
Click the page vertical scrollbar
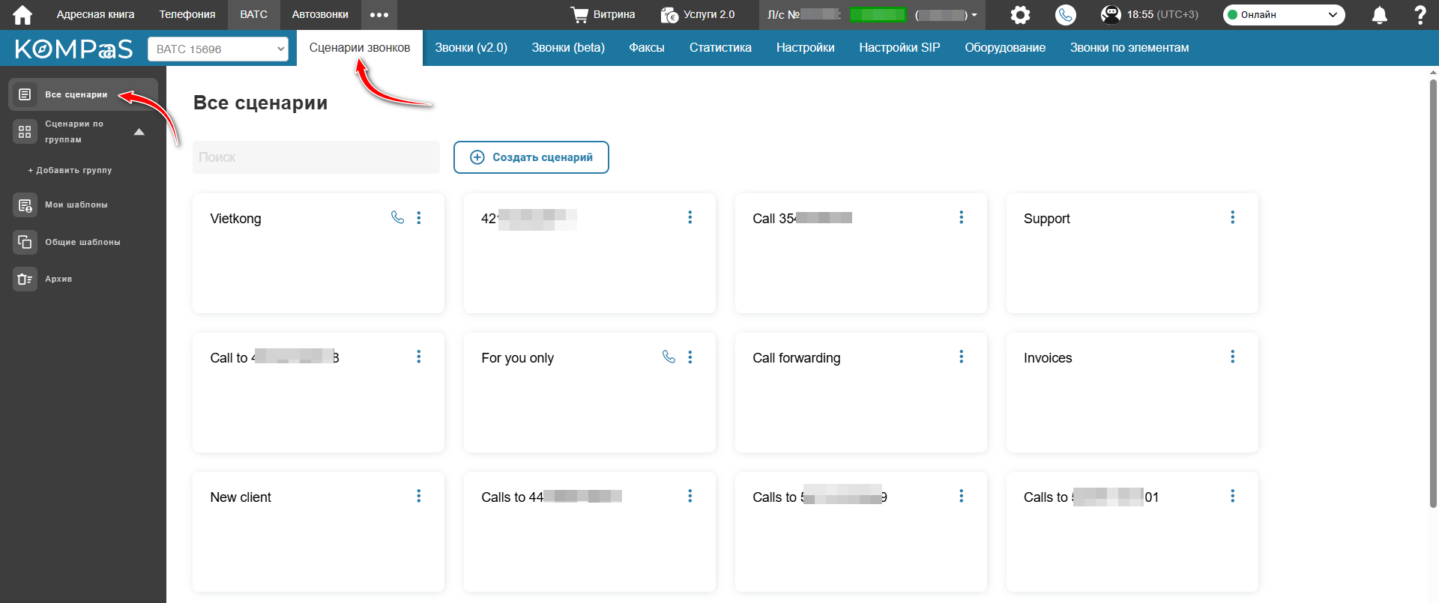coord(1433,292)
